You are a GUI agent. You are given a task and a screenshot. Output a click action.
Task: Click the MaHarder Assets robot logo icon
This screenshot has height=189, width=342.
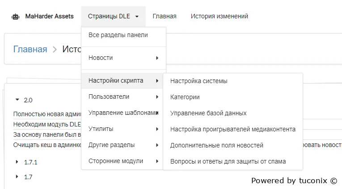point(16,17)
